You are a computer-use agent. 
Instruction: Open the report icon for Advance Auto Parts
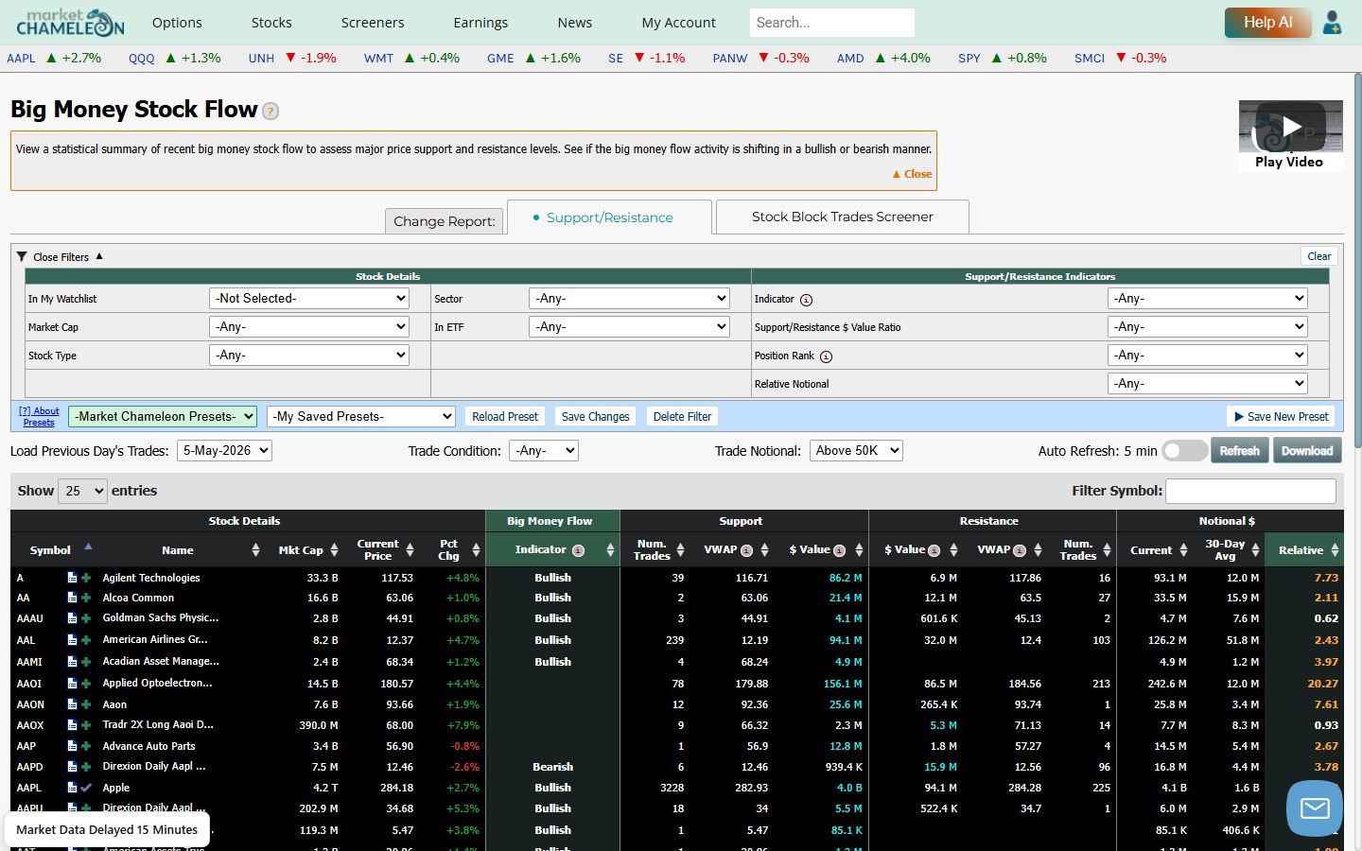(x=72, y=746)
